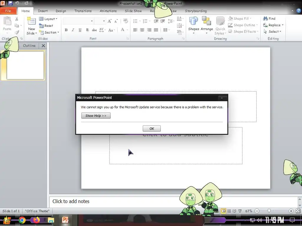The height and width of the screenshot is (226, 302).
Task: Click the Bullets list icon
Action: point(135,21)
